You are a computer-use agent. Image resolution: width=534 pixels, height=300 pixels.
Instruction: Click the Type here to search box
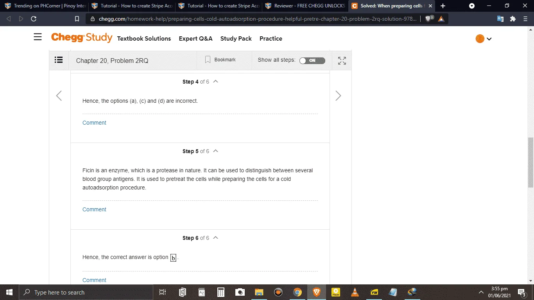(x=86, y=292)
